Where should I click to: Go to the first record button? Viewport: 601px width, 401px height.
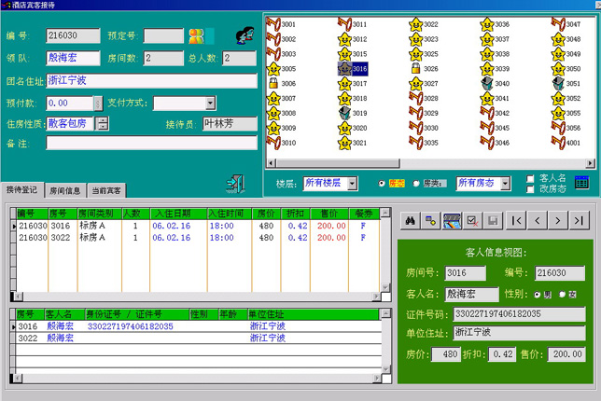click(x=516, y=220)
